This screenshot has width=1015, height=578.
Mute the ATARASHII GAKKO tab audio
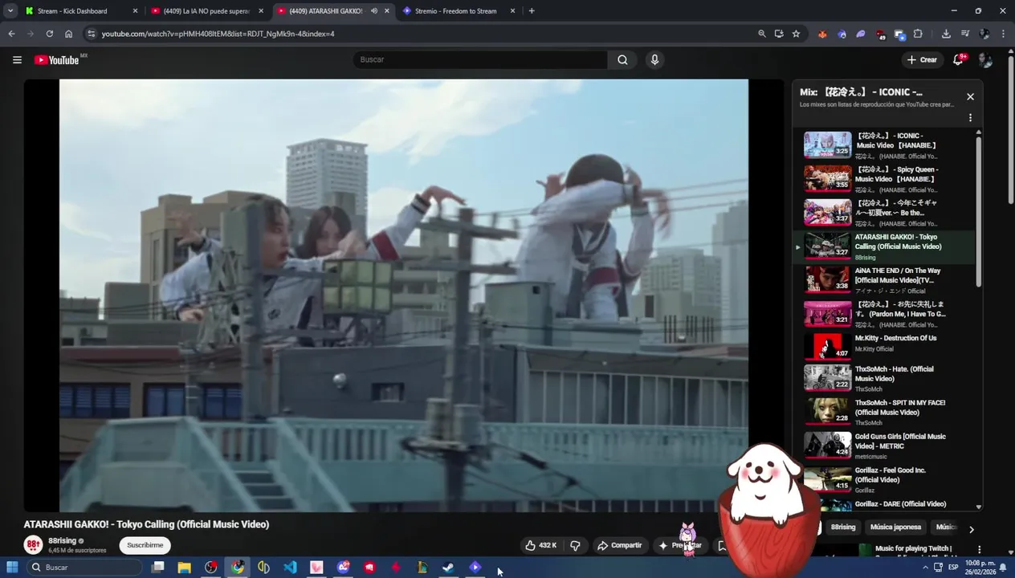click(374, 11)
